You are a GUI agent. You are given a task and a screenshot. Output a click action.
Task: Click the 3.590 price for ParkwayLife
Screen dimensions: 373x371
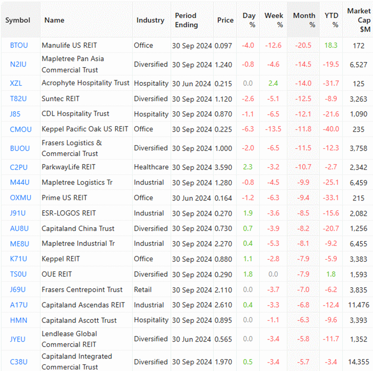pos(223,167)
